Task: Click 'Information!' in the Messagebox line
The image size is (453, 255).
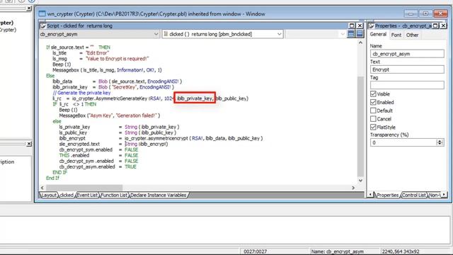Action: pyautogui.click(x=130, y=70)
